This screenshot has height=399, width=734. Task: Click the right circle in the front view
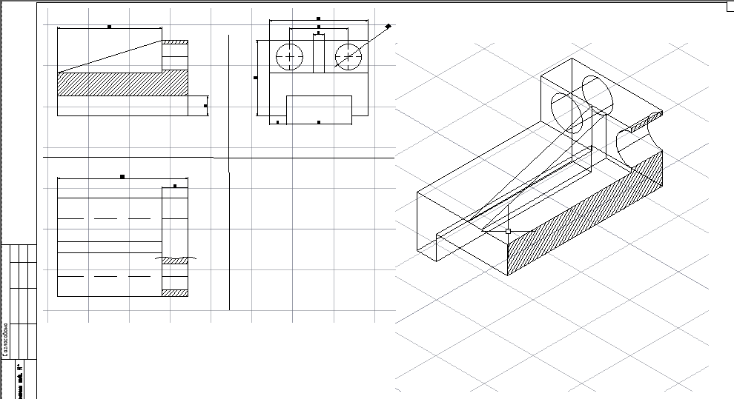coord(348,56)
